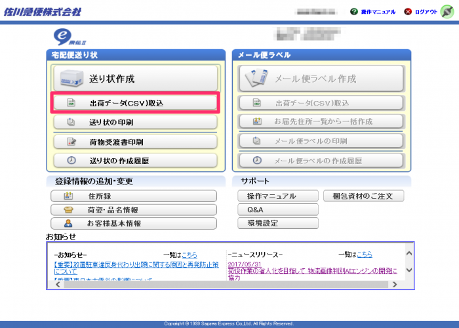Open 送り状作成 with the package icon
459x328 pixels.
(x=136, y=78)
